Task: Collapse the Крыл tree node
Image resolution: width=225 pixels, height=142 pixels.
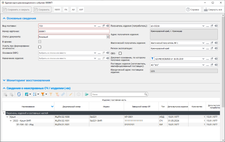Action: [x=7, y=117]
